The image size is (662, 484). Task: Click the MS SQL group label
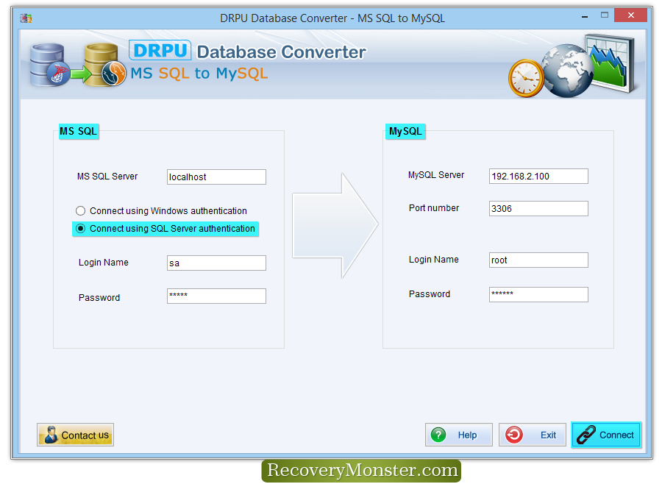tap(79, 132)
